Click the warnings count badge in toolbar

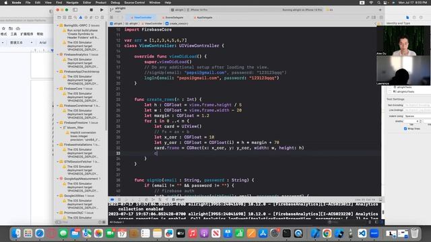[x=329, y=9]
